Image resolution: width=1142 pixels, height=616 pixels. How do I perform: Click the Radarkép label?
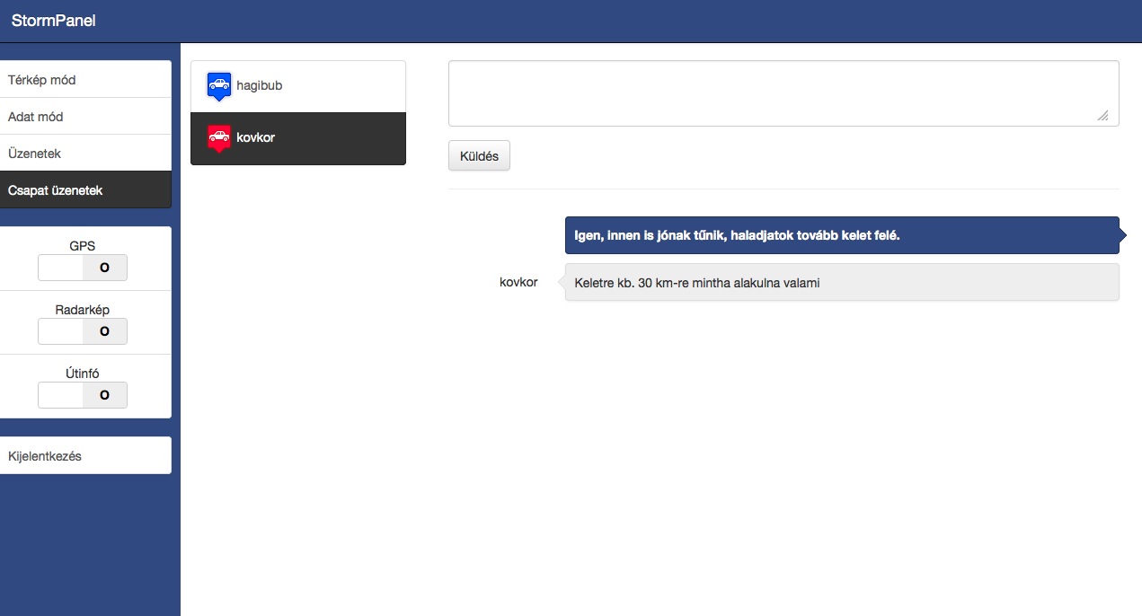(x=82, y=310)
